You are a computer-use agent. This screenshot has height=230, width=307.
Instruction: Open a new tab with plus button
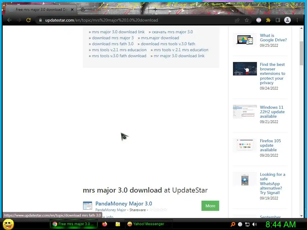click(x=155, y=9)
